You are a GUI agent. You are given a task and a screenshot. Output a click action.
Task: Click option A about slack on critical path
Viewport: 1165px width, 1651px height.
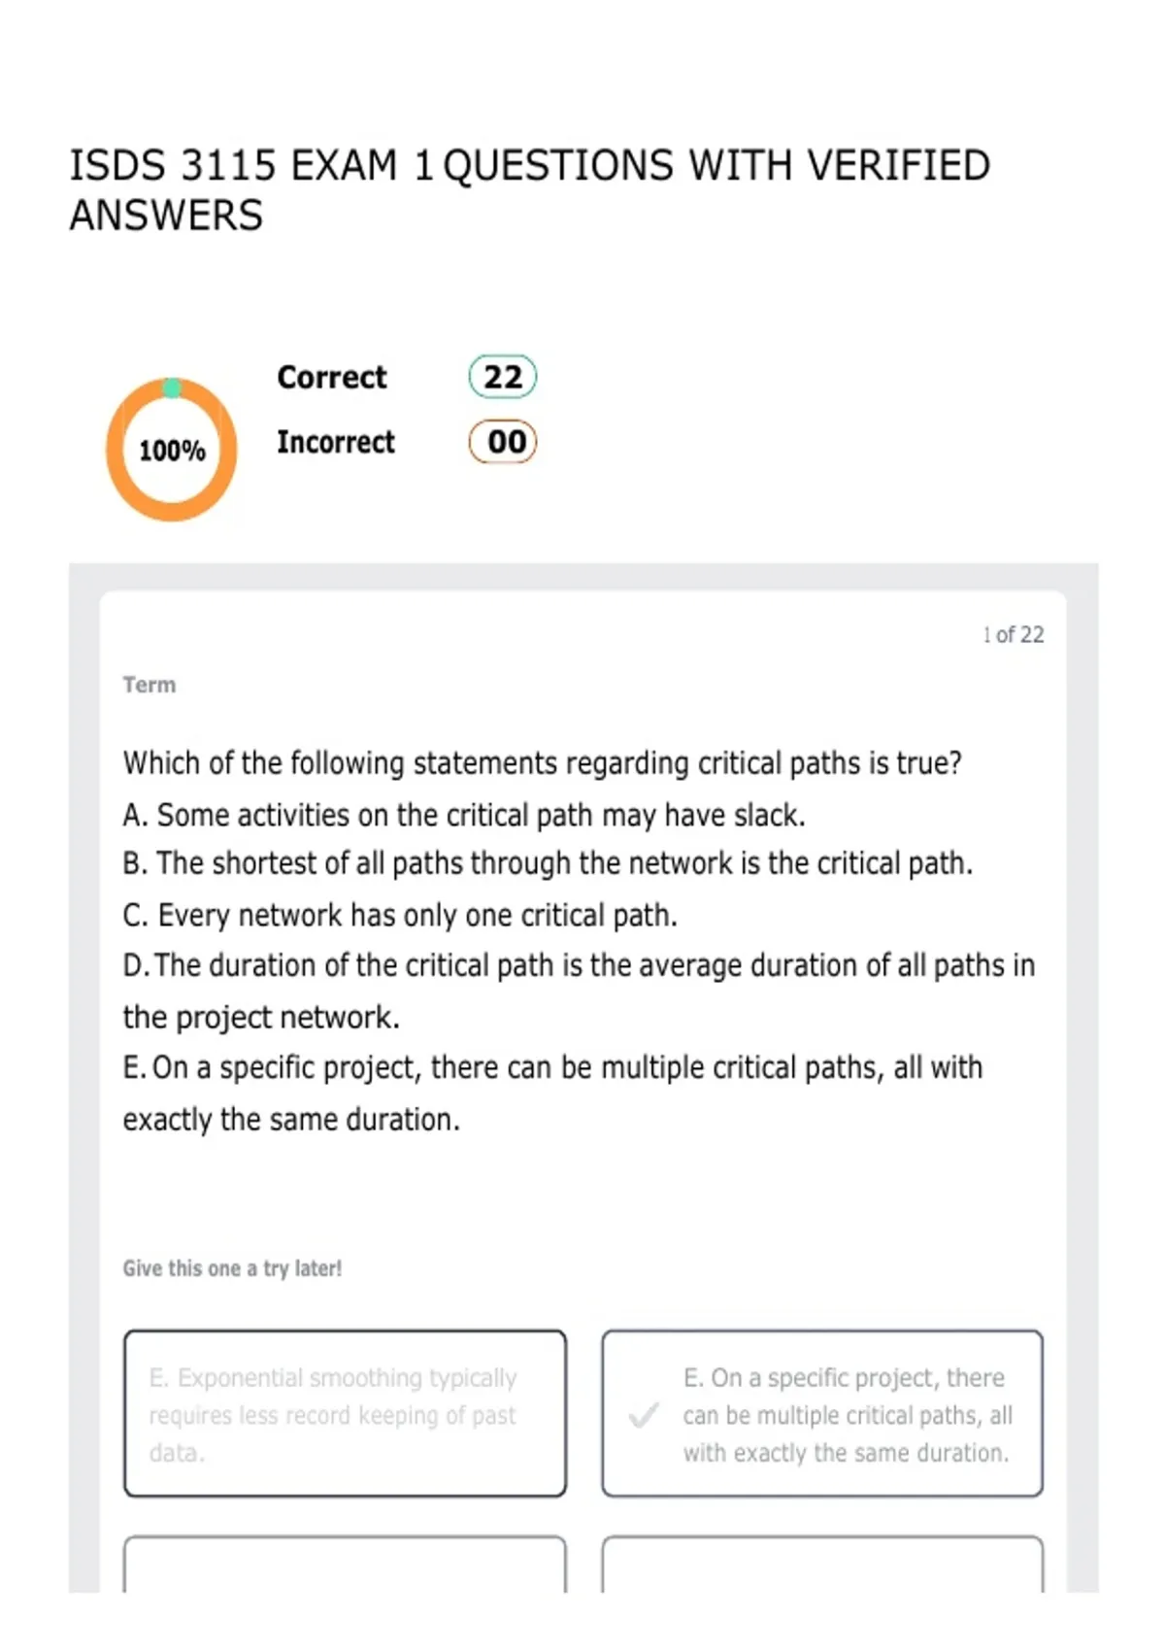point(464,815)
